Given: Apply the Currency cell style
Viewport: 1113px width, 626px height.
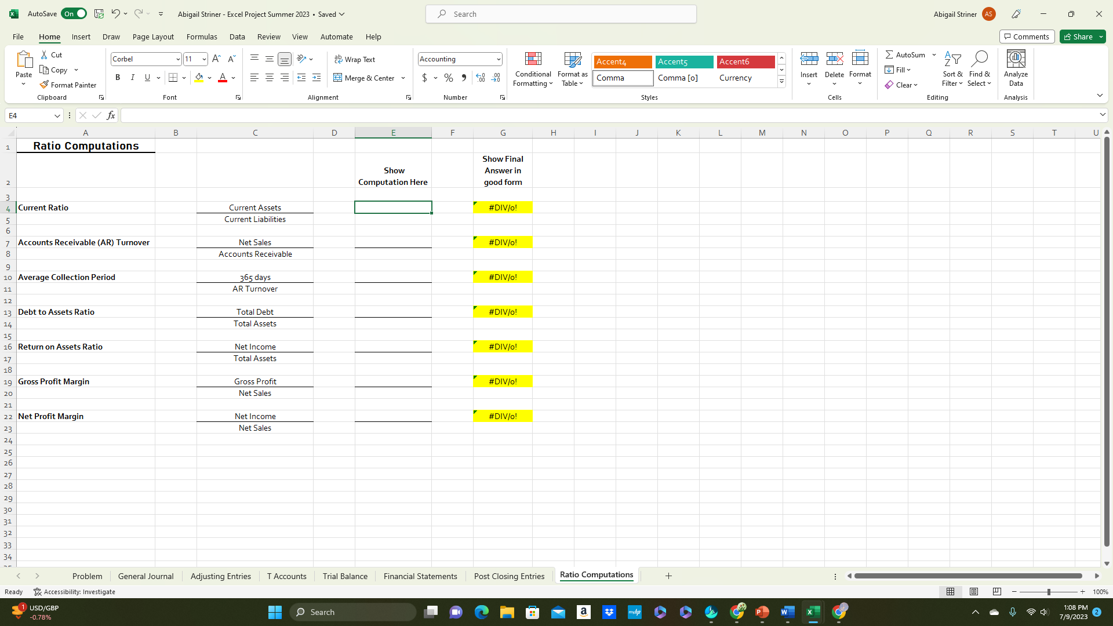Looking at the screenshot, I should [x=745, y=78].
